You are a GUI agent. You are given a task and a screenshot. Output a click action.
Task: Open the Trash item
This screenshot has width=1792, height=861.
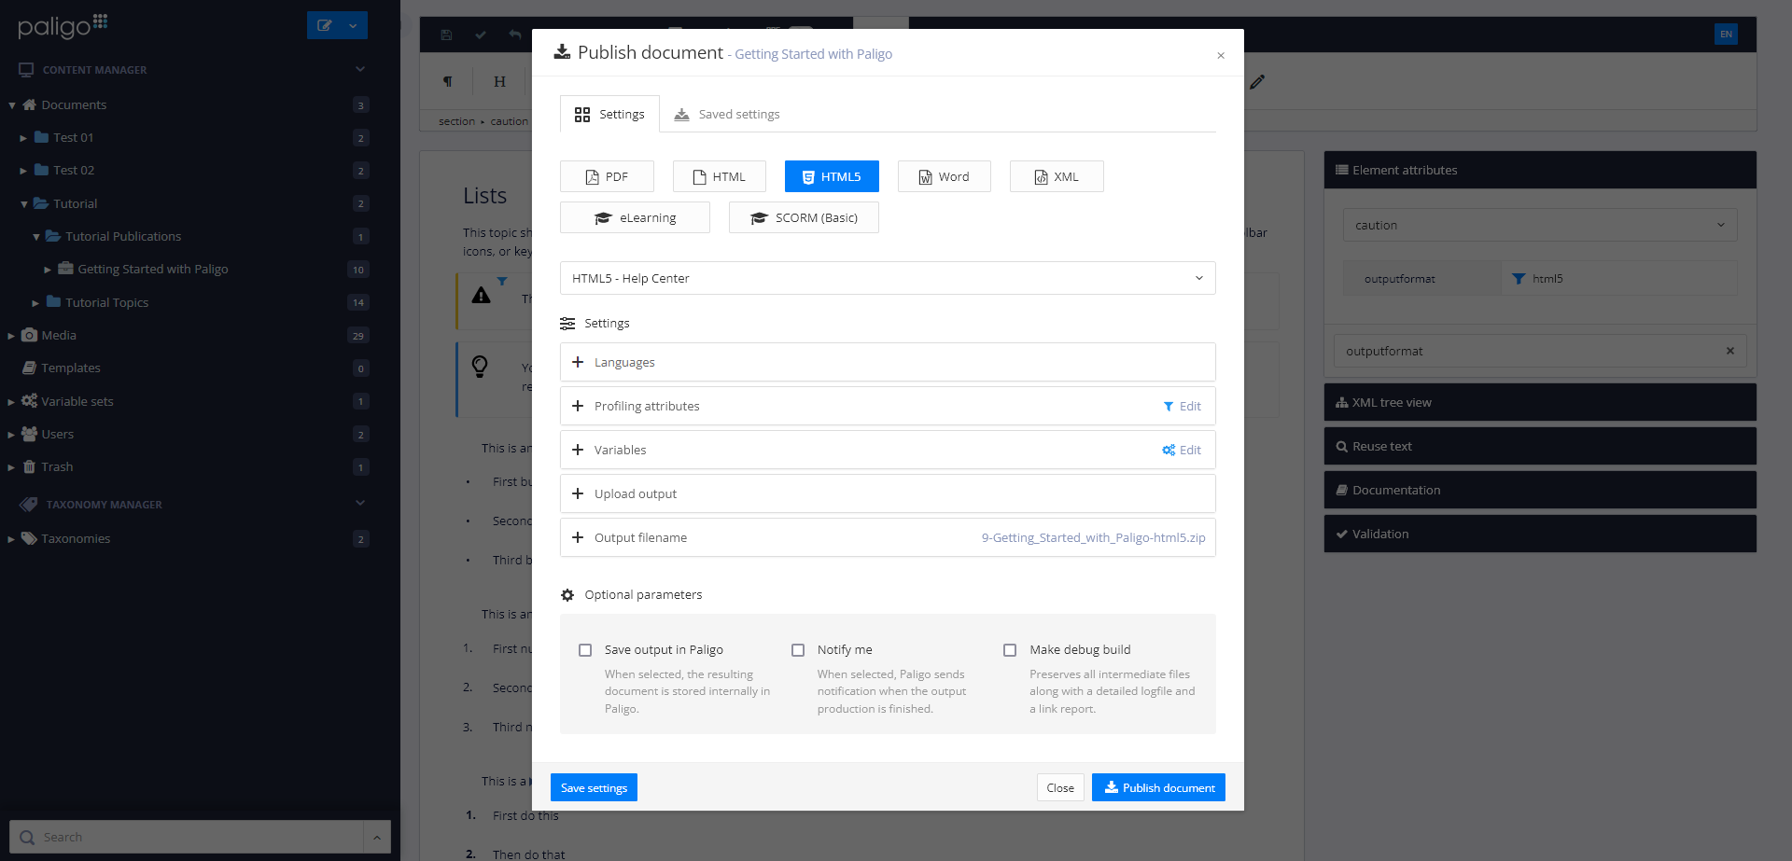tap(56, 466)
